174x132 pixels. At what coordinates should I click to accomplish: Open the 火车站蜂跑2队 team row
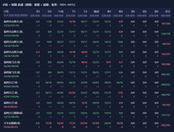point(87,125)
